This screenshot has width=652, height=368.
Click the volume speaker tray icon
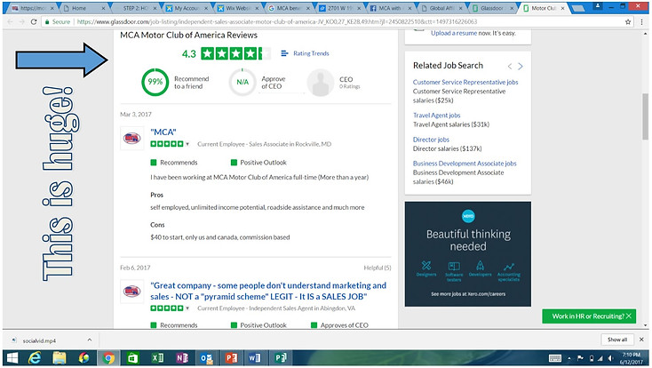611,358
